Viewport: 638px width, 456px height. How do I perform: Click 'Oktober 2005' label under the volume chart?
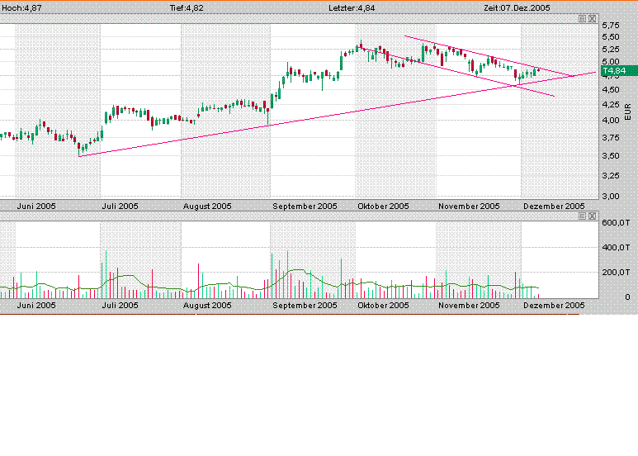(x=383, y=305)
